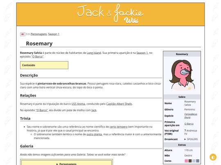Image resolution: width=221 pixels, height=165 pixels.
Task: Click the gray-blue color swatch
Action: pyautogui.click(x=198, y=161)
